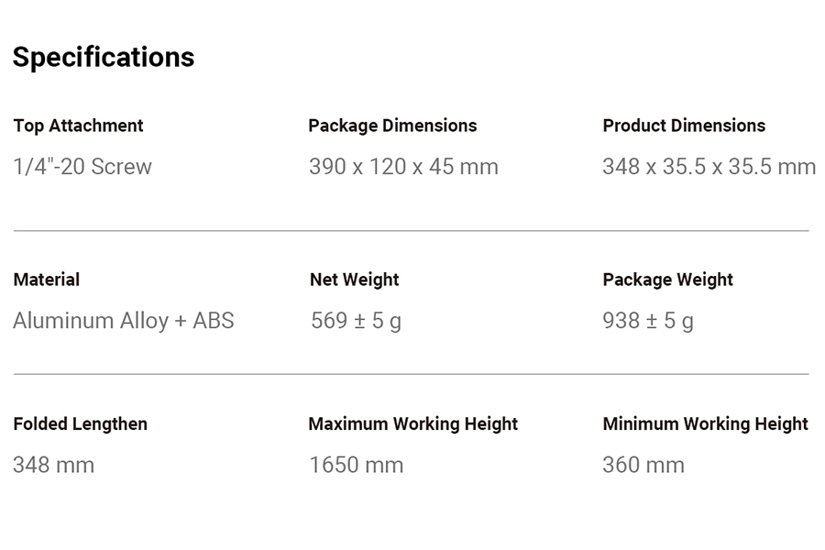Select the Material label

47,280
